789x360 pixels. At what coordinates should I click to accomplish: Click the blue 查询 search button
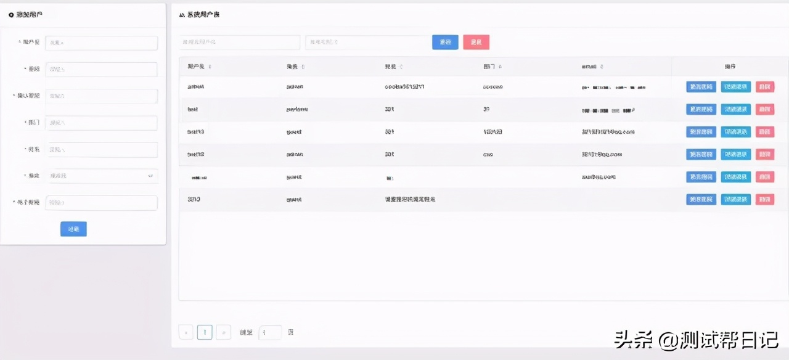pos(445,42)
